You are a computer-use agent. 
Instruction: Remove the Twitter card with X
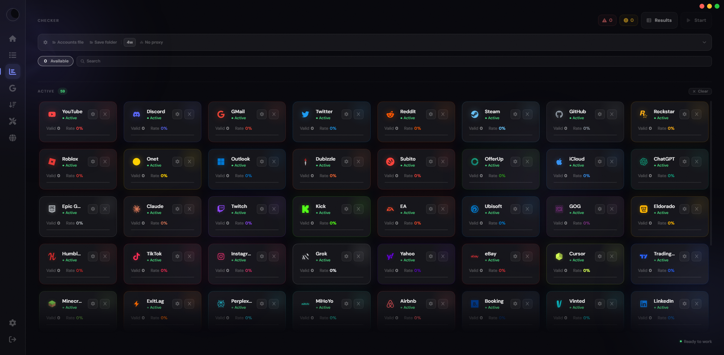tap(358, 114)
